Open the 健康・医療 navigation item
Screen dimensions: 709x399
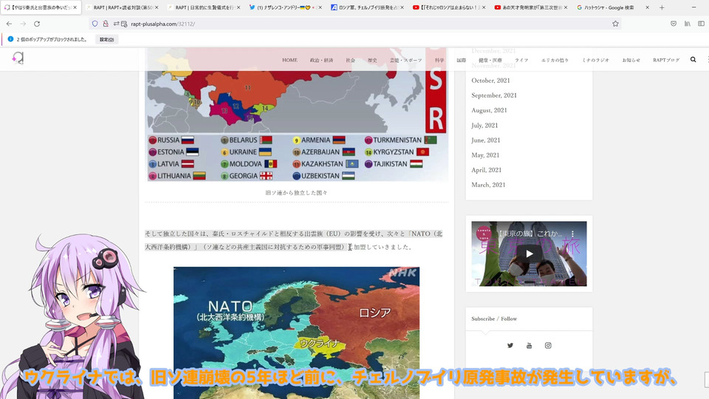(490, 60)
